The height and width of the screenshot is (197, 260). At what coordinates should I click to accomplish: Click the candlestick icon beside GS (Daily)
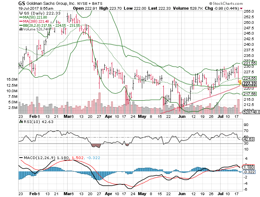21,13
